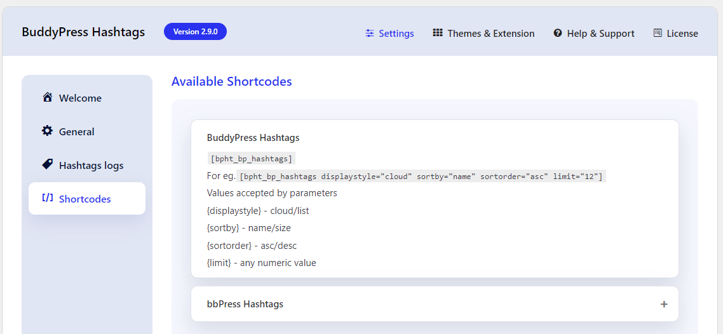Click the {sortby} - name/size line
The image size is (723, 334).
pos(249,228)
